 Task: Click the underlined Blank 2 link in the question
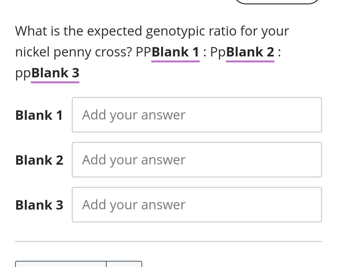[250, 52]
